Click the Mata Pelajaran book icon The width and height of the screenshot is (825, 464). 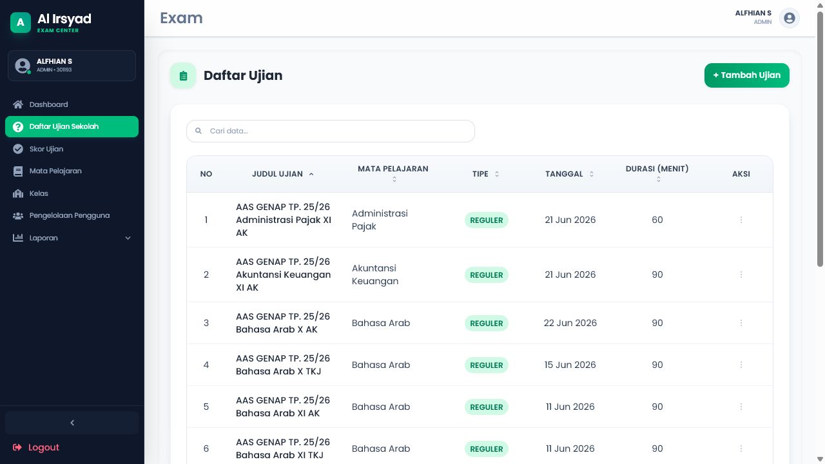point(18,171)
